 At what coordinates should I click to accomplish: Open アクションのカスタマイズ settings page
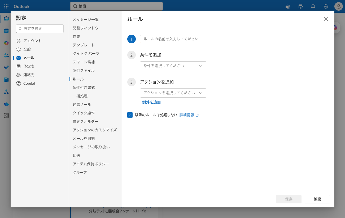point(95,130)
